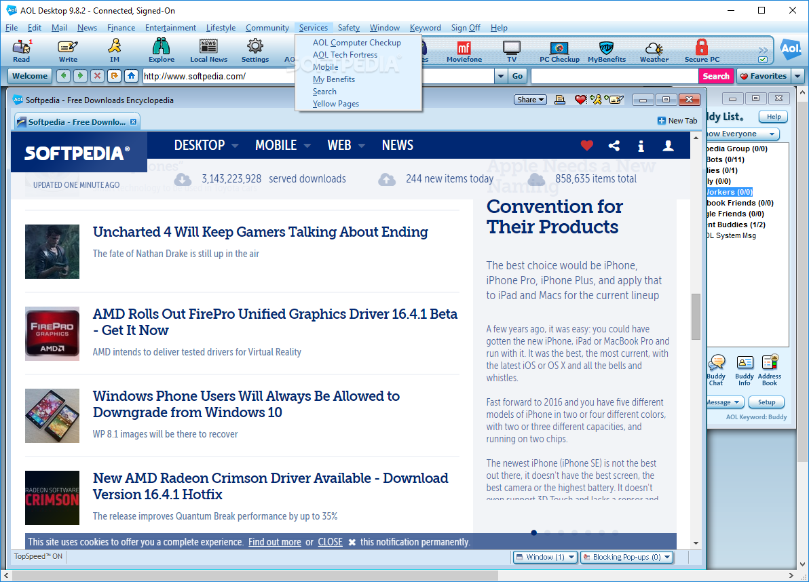Open the Secure PC lock icon

pos(702,50)
